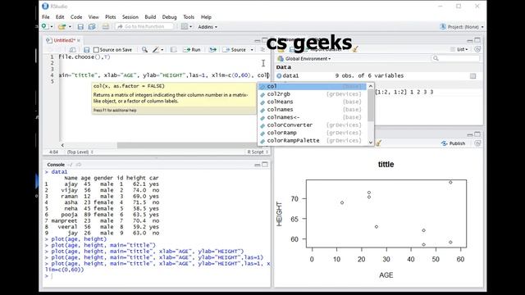
Task: Click the autocomplete list scroll down arrow
Action: (371, 142)
